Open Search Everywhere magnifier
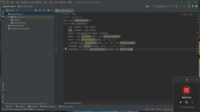This screenshot has height=112, width=200. click(189, 6)
